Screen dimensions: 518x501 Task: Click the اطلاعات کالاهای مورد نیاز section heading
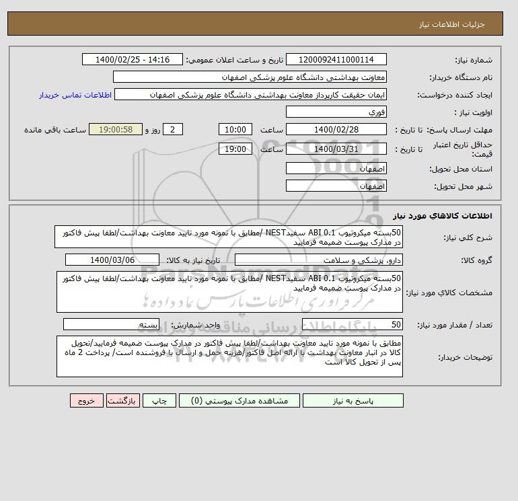click(x=443, y=216)
